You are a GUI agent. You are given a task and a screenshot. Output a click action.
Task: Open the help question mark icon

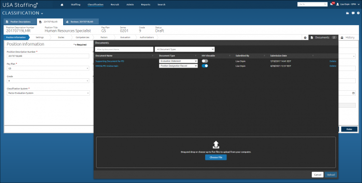358,13
